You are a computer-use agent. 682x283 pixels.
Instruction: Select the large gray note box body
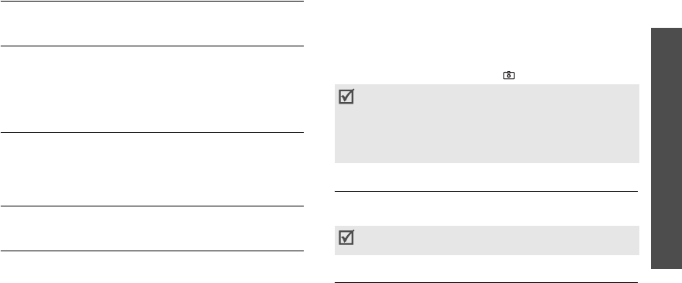[487, 124]
